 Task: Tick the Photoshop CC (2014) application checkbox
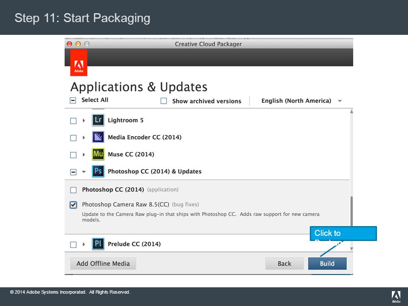click(x=74, y=190)
